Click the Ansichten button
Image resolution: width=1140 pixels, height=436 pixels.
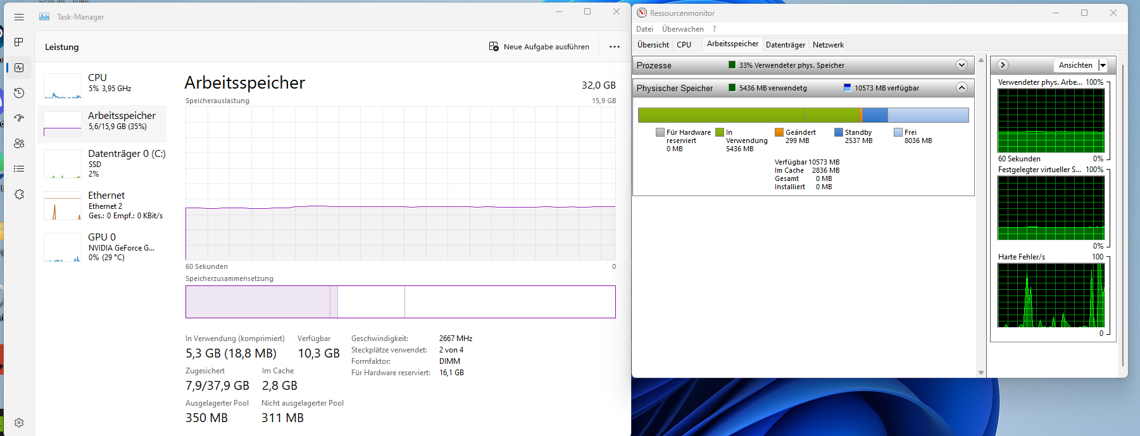click(x=1075, y=65)
